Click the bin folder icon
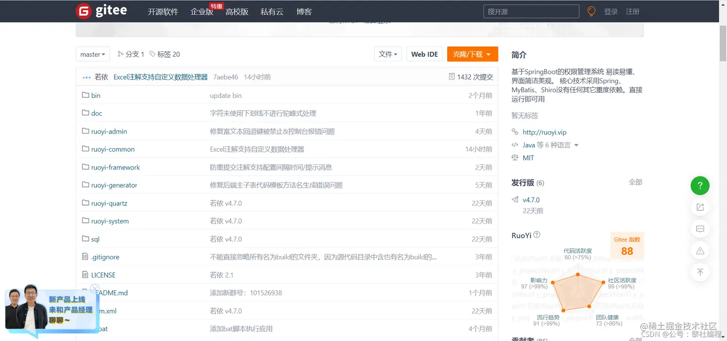Image resolution: width=727 pixels, height=341 pixels. 86,95
